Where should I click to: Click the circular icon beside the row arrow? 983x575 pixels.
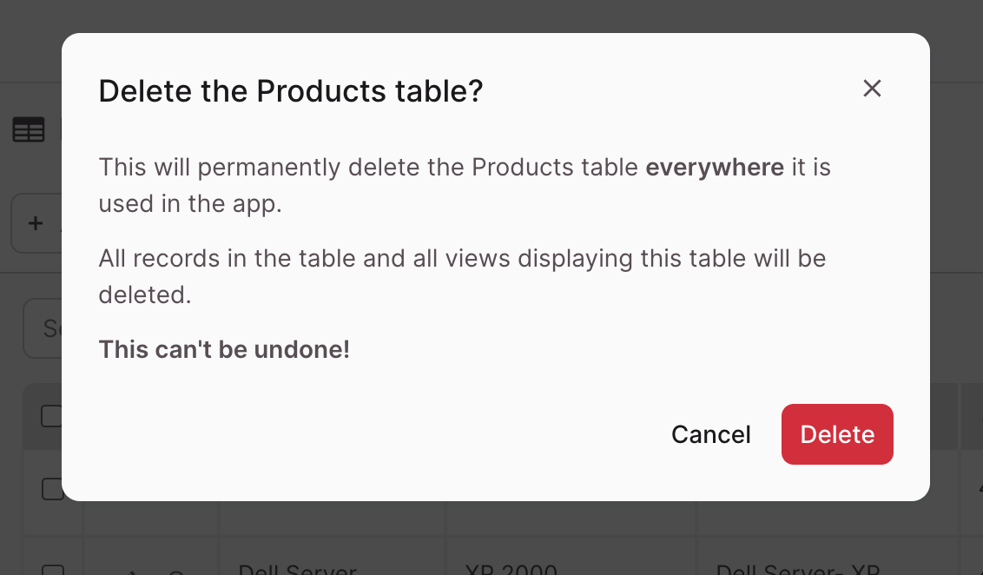coord(176,572)
